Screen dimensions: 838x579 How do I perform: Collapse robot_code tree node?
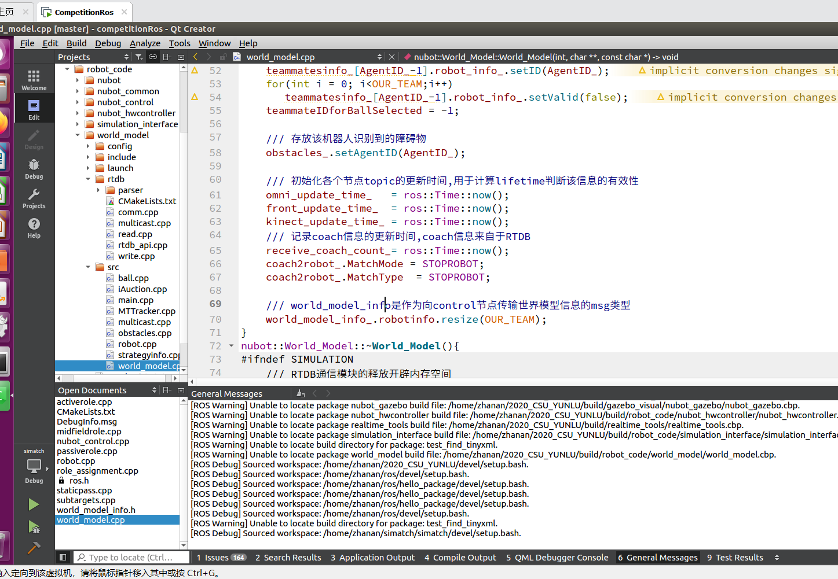click(67, 69)
